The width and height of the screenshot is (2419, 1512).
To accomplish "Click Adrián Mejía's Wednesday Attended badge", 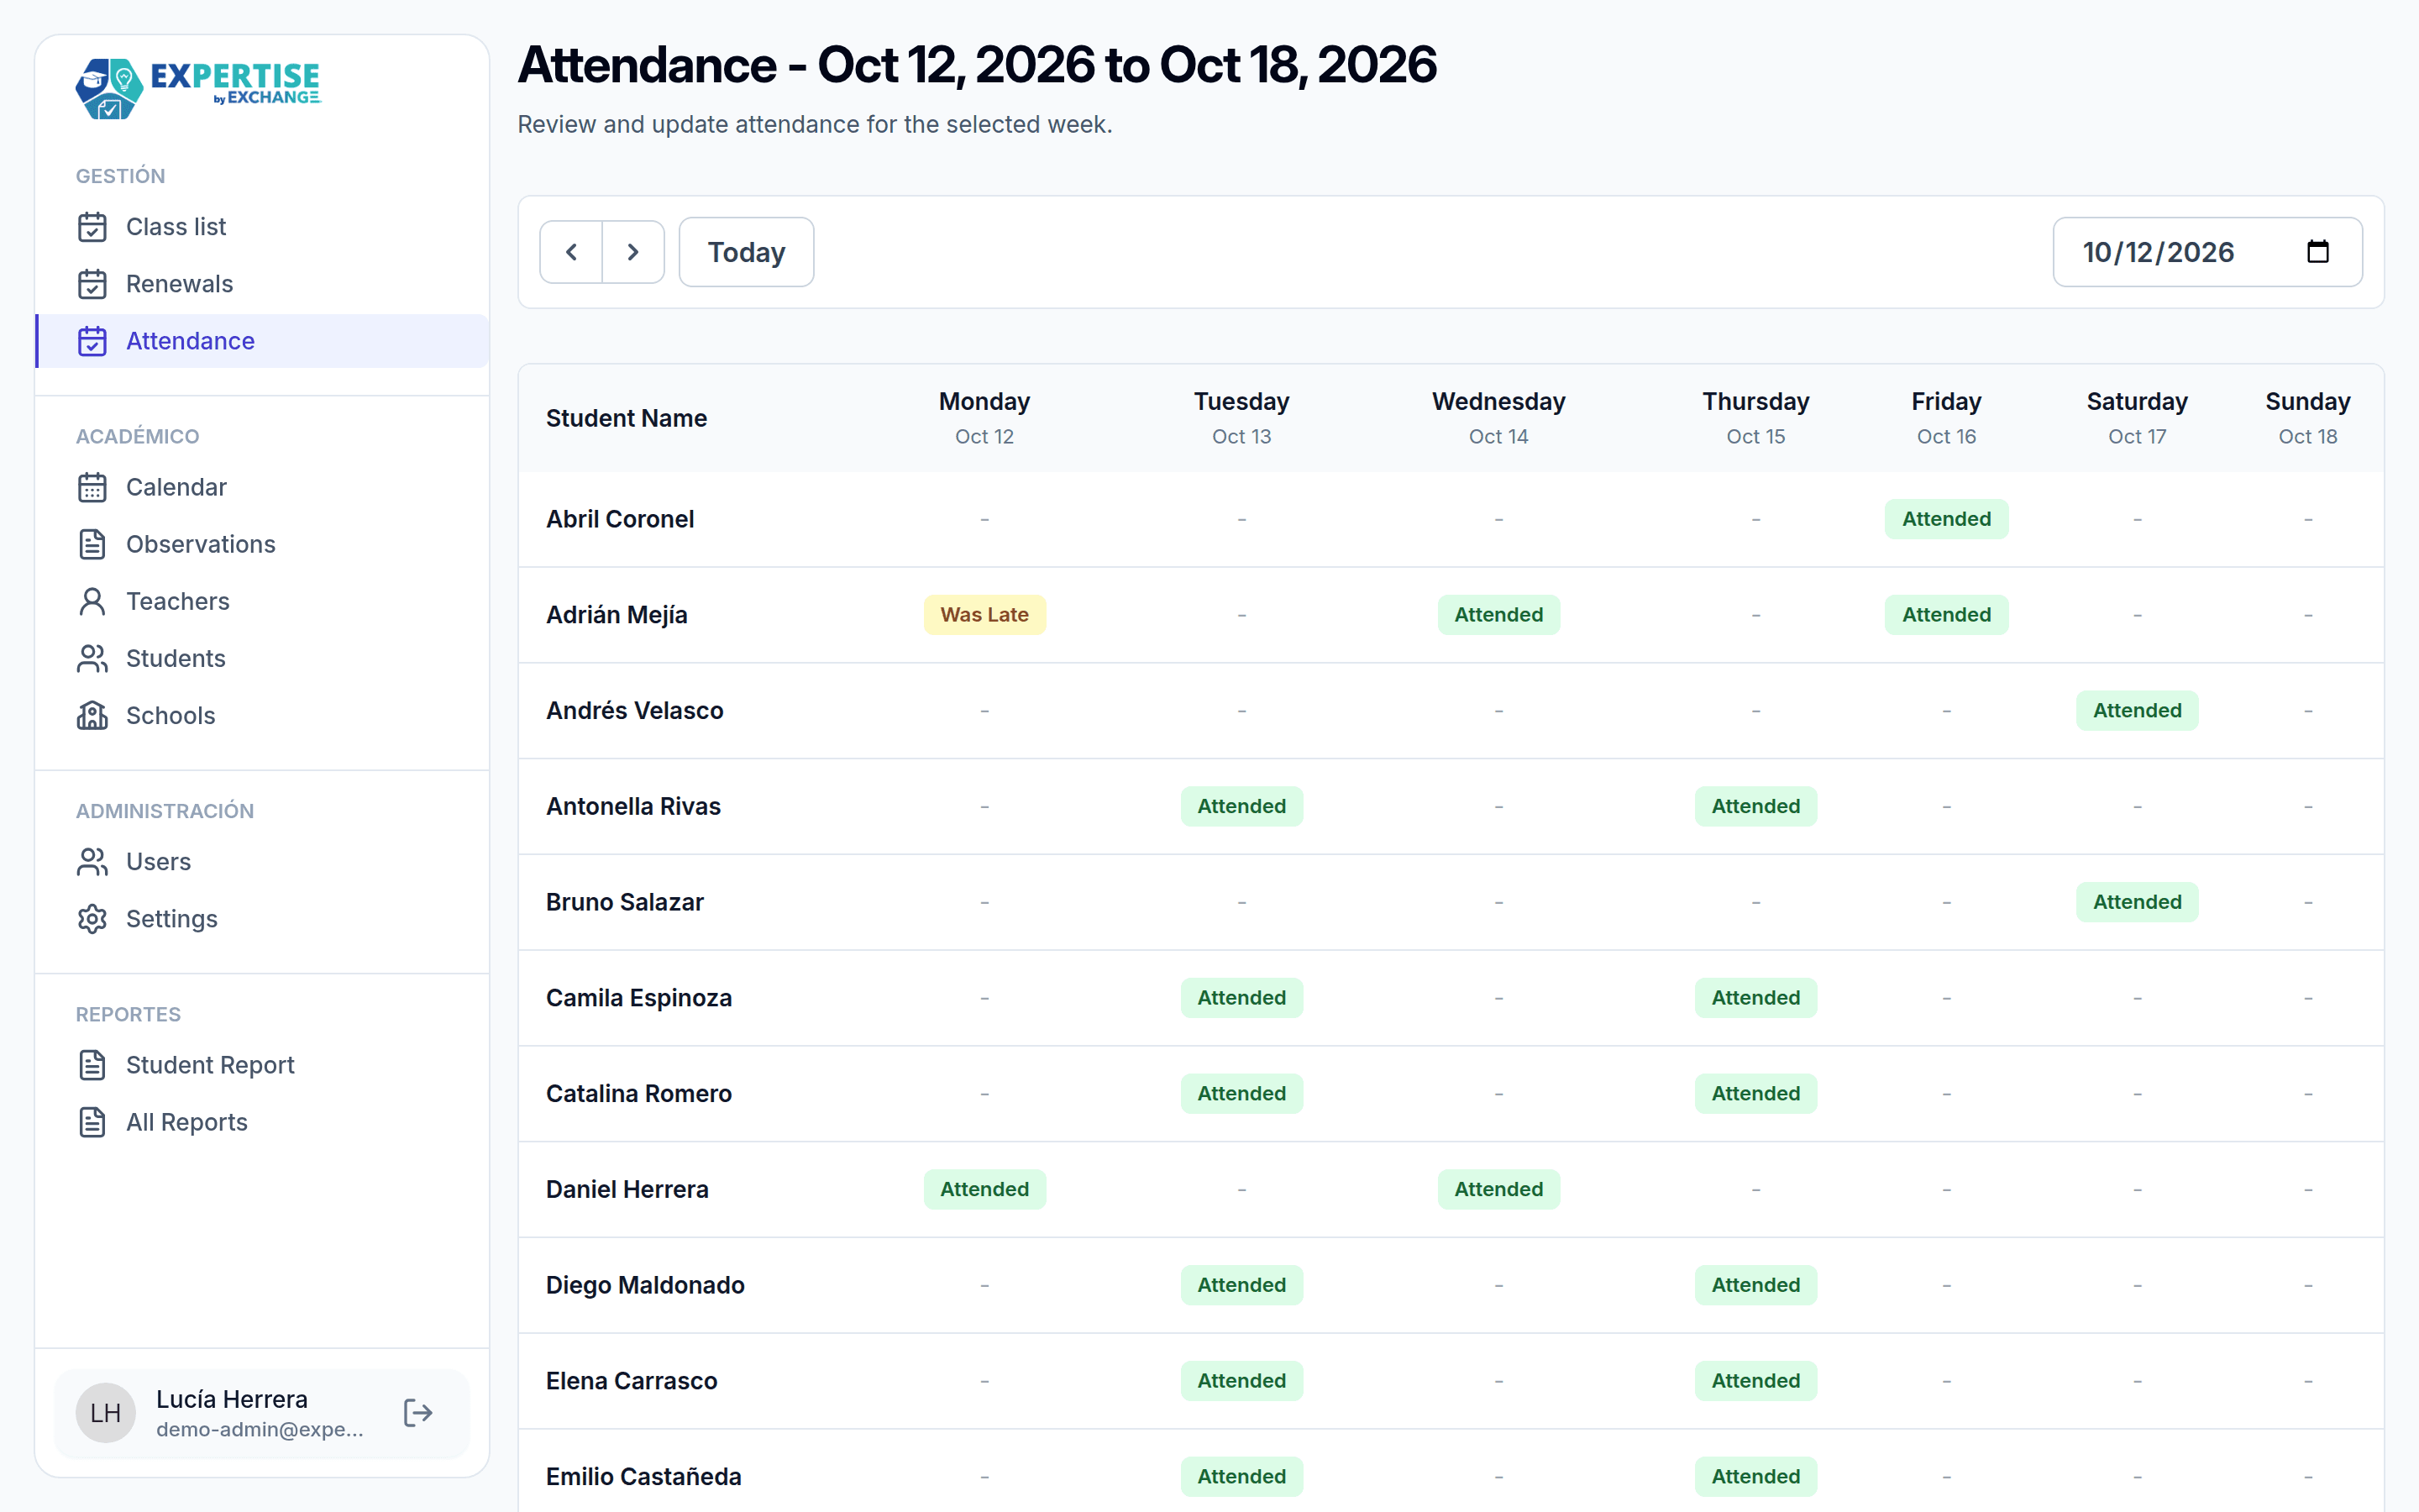I will (x=1498, y=615).
